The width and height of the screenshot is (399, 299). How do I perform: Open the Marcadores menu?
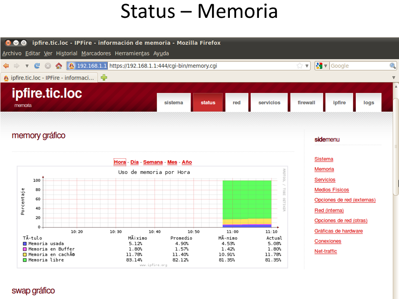click(96, 53)
